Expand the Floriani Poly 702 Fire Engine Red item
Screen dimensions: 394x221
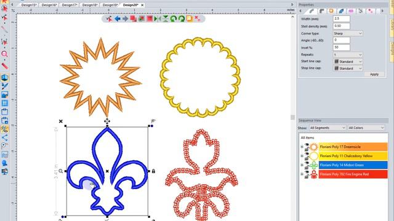point(302,174)
